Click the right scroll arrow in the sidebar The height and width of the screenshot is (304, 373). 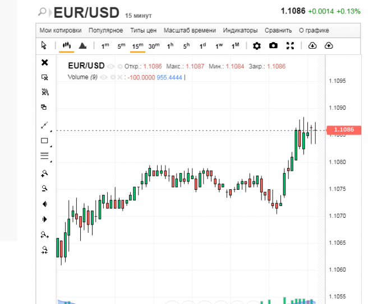[x=45, y=219]
